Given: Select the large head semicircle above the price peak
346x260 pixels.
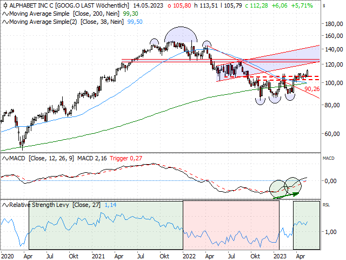Looking at the screenshot, I should [x=181, y=34].
